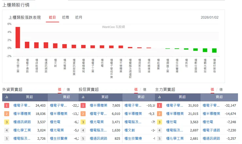
Task: Click the tall red 櫃化學工業 bar in chart
Action: click(x=18, y=38)
